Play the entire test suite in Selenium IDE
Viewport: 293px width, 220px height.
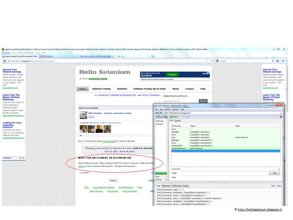[x=171, y=116]
